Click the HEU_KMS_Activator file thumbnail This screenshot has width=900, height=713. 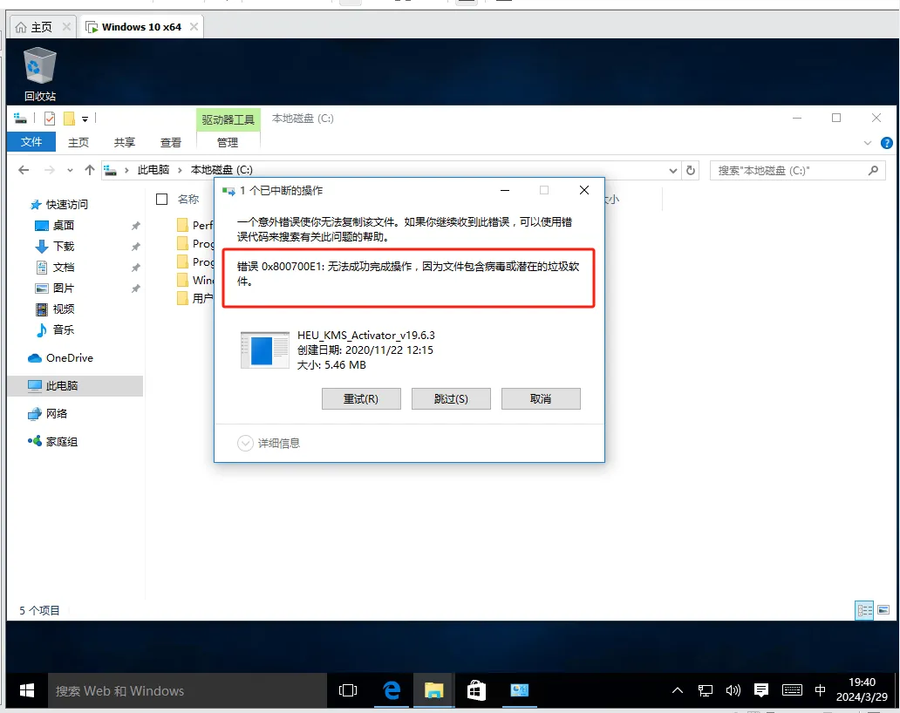click(x=264, y=350)
